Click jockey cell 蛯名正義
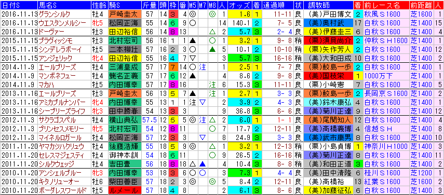Image resolution: width=444 pixels, height=195 pixels. click(124, 76)
